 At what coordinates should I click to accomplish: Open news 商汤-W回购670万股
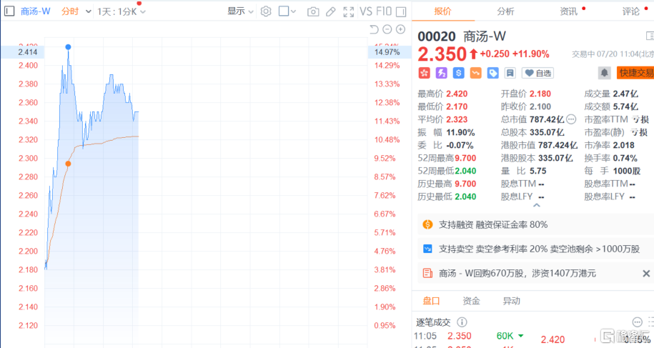point(517,274)
